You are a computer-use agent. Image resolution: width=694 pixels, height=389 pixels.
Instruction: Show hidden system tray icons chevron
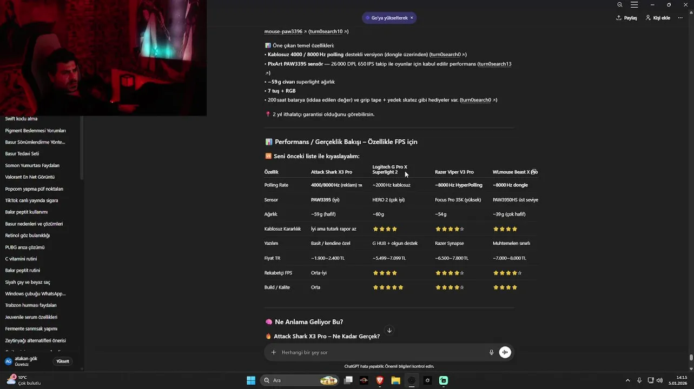pyautogui.click(x=627, y=380)
